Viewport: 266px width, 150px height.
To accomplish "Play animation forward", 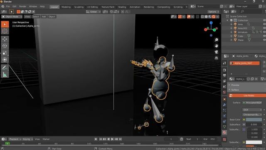I will [112, 139].
